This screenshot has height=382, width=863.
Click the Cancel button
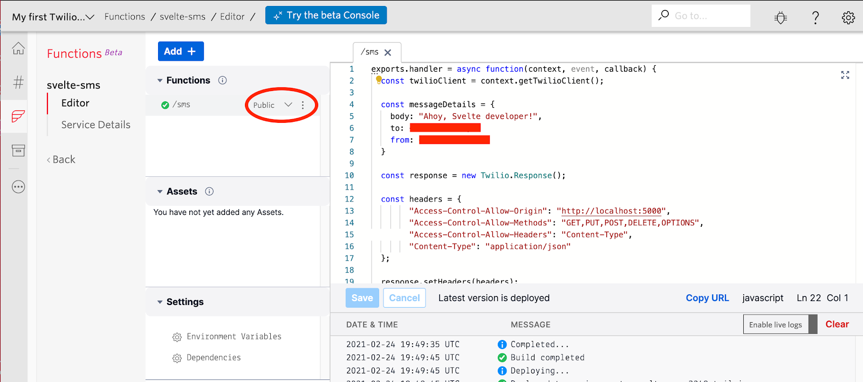click(405, 298)
